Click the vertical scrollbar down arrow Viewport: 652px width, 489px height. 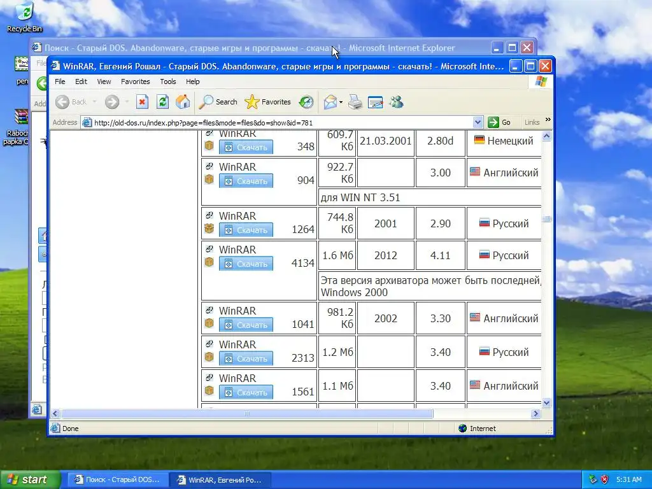[x=546, y=402]
